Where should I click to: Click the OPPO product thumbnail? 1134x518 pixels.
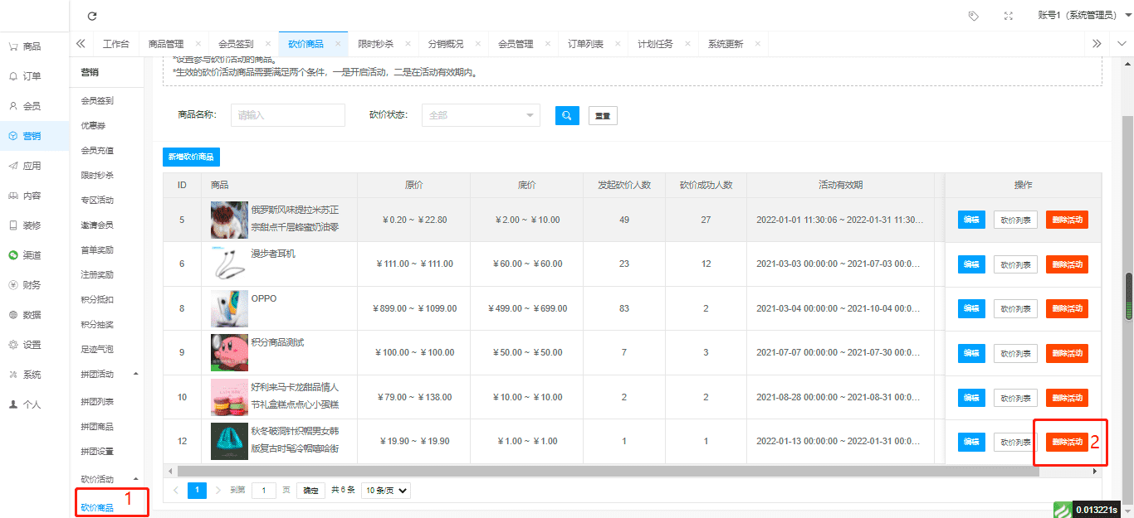pos(229,308)
